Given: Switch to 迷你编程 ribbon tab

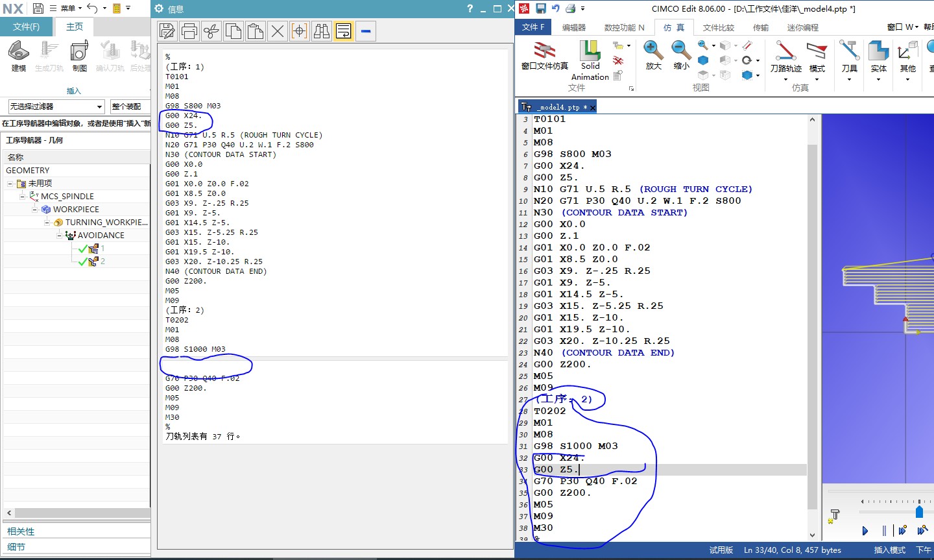Looking at the screenshot, I should point(803,27).
